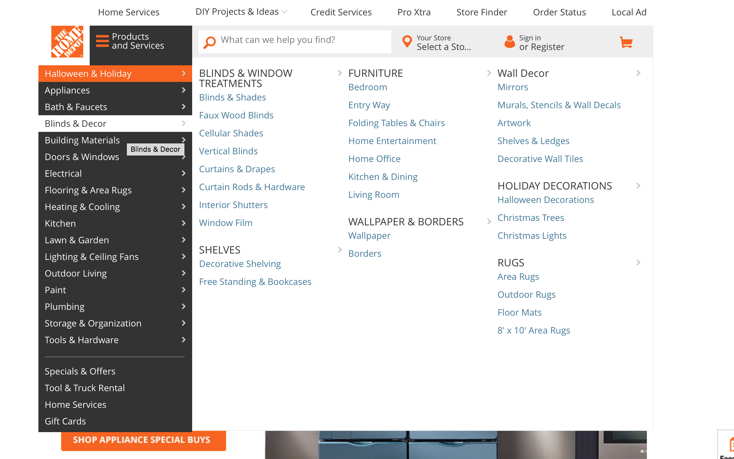Expand DIY Projects & Ideas dropdown
The image size is (734, 459).
point(284,12)
